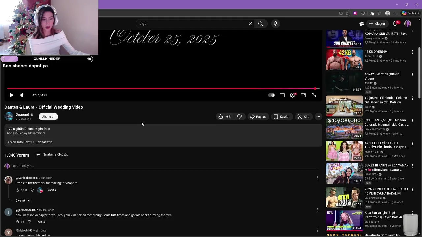The width and height of the screenshot is (422, 237).
Task: Add page to favorites star
Action: (x=347, y=13)
